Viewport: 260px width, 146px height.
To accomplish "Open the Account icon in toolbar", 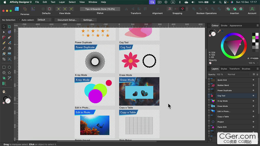I will pyautogui.click(x=252, y=9).
